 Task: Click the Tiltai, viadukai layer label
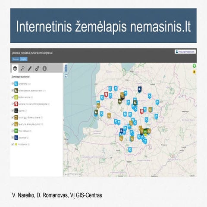pyautogui.click(x=25, y=131)
